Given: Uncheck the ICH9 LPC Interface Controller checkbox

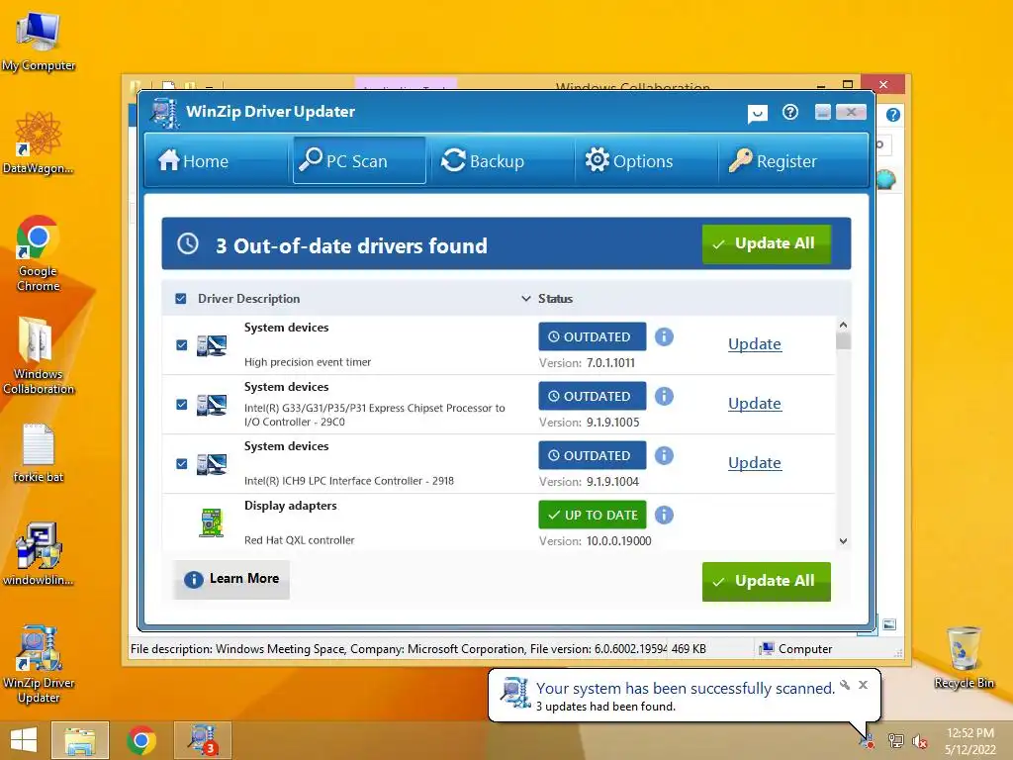Looking at the screenshot, I should pyautogui.click(x=182, y=464).
